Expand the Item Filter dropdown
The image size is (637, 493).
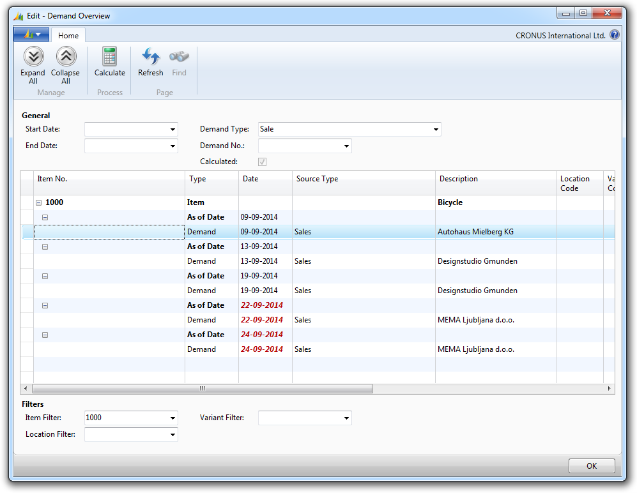pyautogui.click(x=173, y=418)
